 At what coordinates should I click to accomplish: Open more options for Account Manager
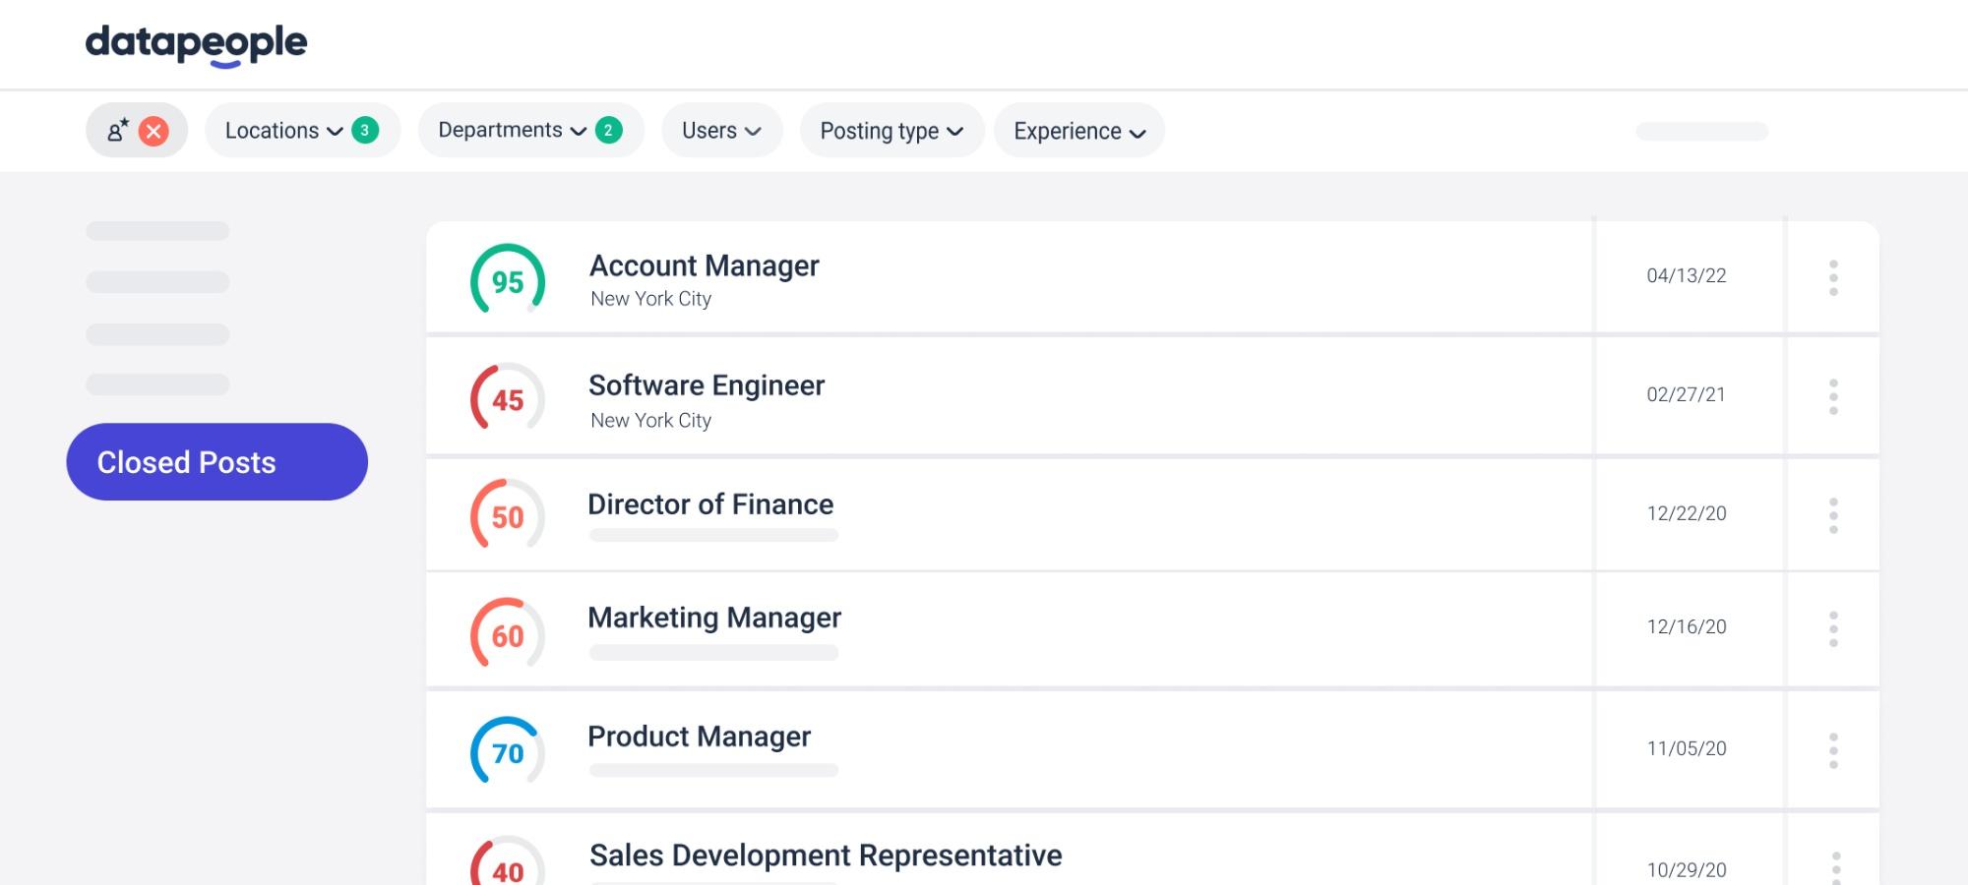pyautogui.click(x=1833, y=277)
